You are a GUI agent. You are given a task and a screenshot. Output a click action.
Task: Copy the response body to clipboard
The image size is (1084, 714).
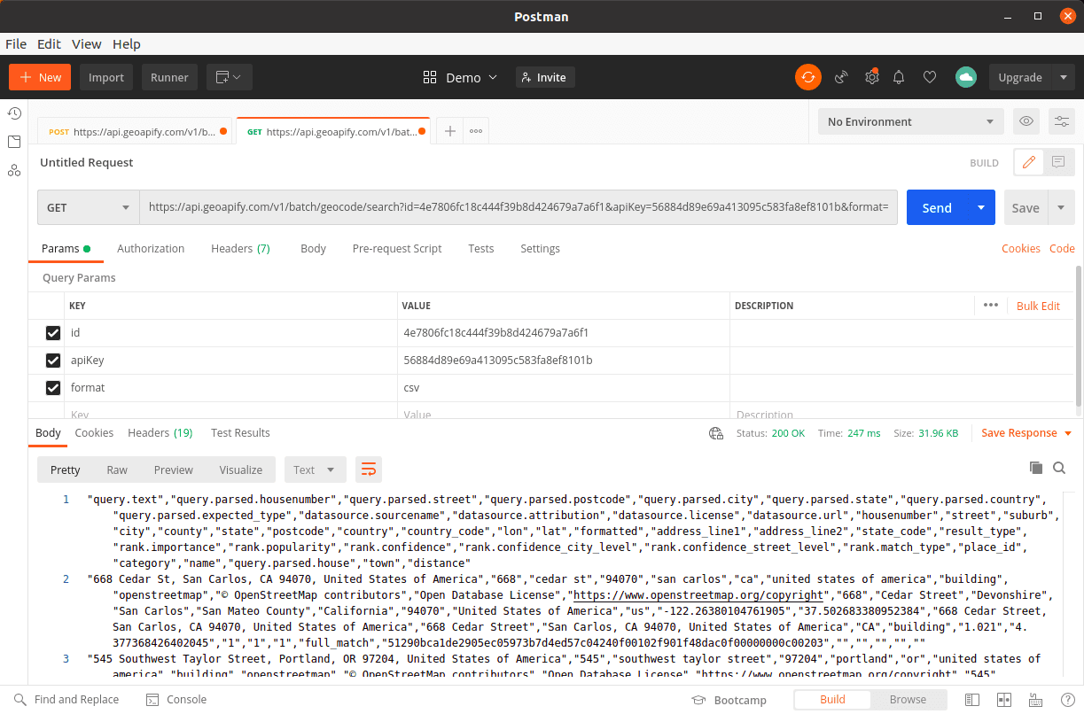(x=1035, y=468)
